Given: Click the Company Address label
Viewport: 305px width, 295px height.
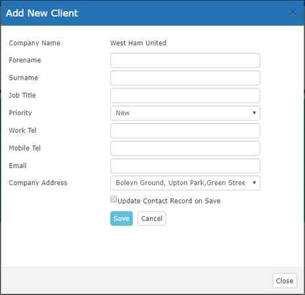Looking at the screenshot, I should point(38,183).
